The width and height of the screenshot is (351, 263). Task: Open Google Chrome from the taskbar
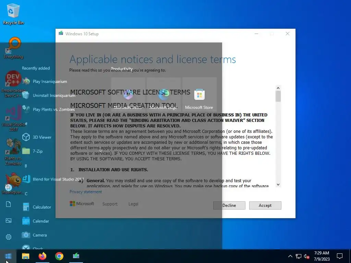pos(59,256)
